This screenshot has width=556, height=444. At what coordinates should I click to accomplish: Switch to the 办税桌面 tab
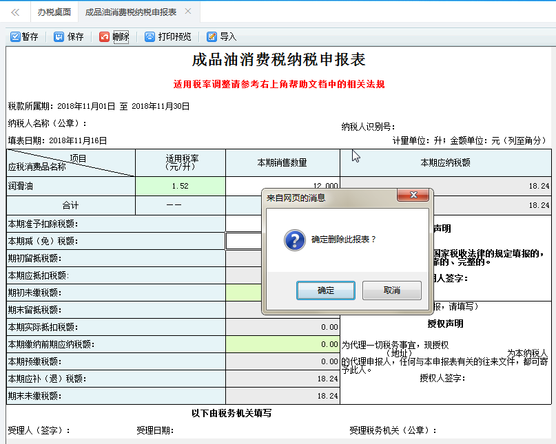point(54,12)
